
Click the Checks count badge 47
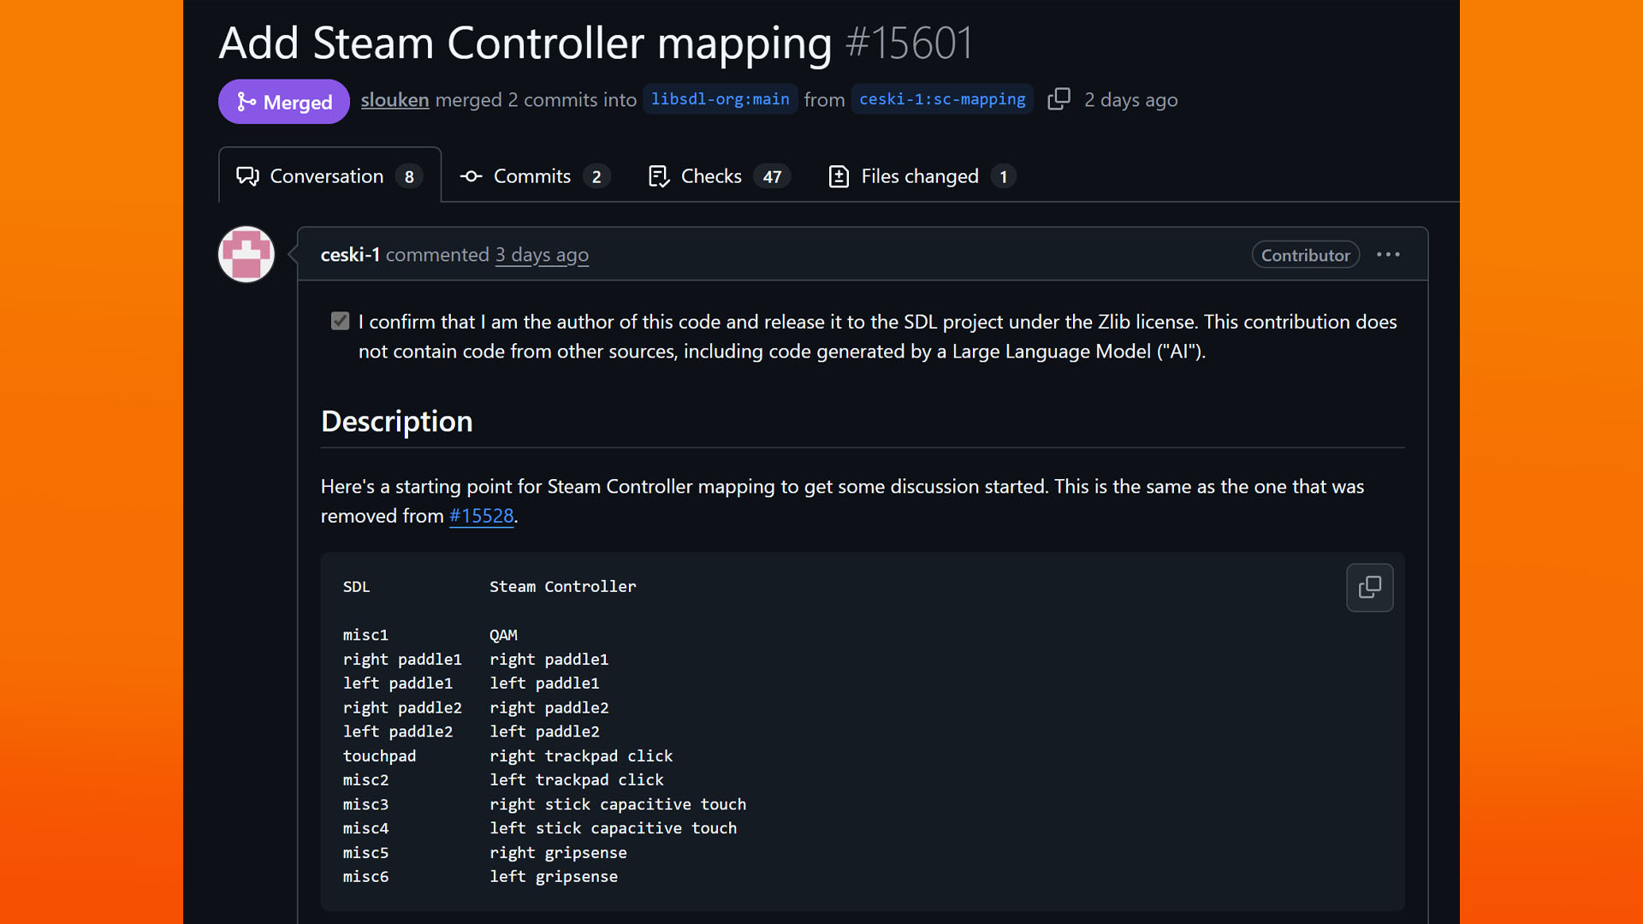tap(772, 177)
